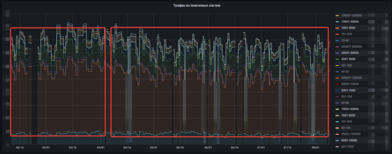392x154 pixels.
Task: Click the 40-60 legend label
Action: [346, 72]
